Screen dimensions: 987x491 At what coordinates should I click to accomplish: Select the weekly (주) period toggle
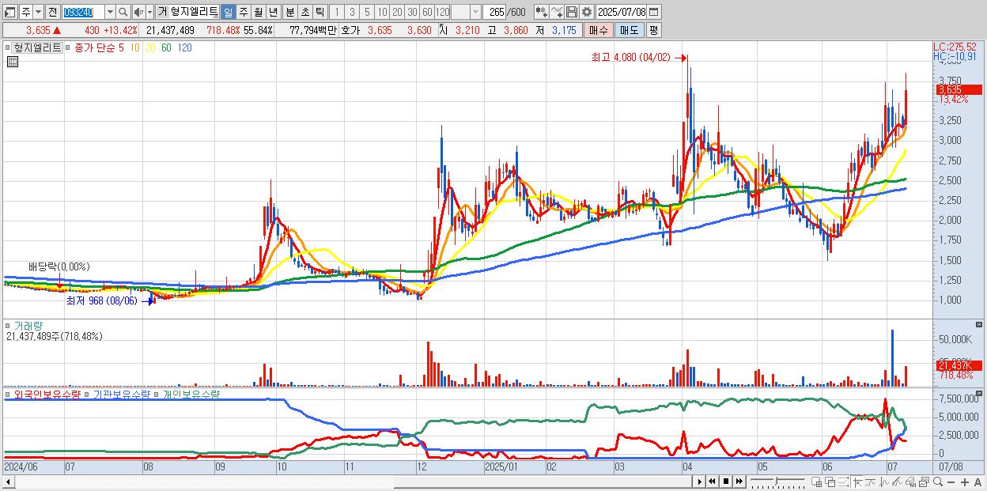pos(243,12)
